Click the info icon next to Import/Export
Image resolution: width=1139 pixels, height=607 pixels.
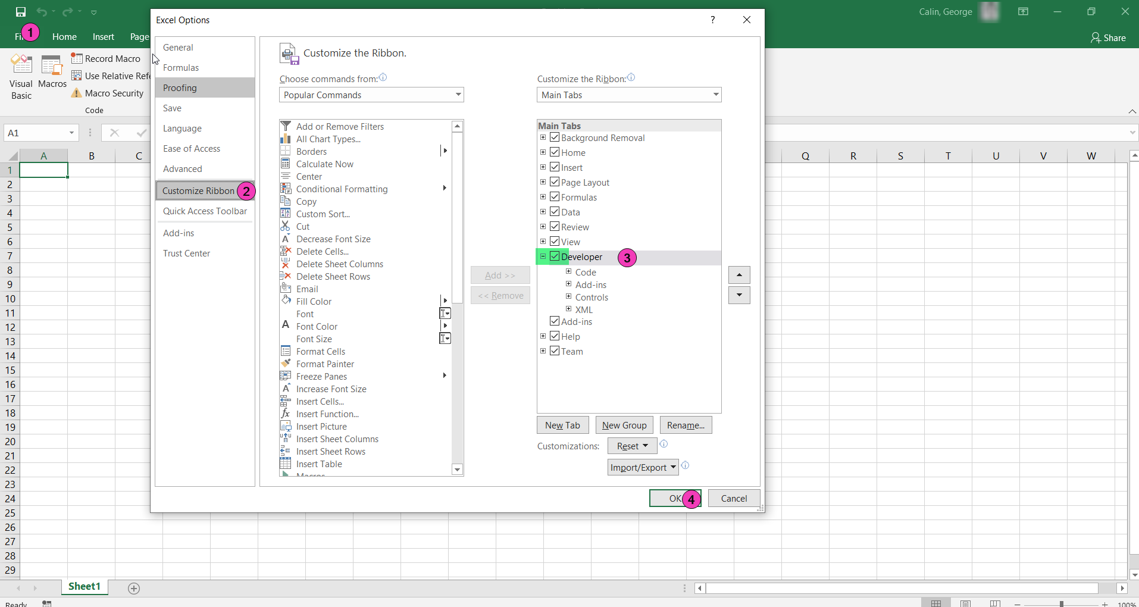coord(686,465)
